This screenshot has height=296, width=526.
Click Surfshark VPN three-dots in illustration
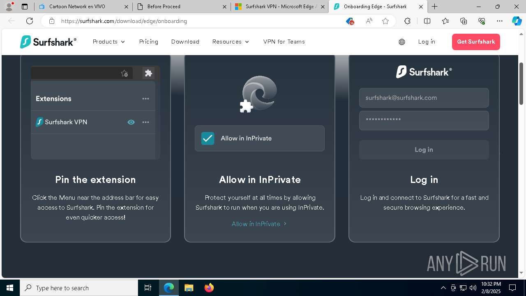[x=145, y=122]
